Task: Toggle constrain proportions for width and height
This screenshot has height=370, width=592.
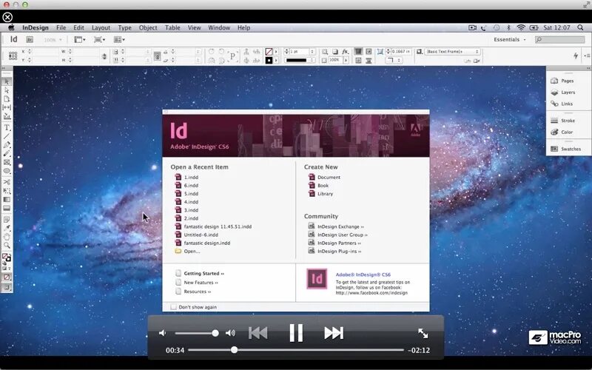Action: (x=104, y=56)
